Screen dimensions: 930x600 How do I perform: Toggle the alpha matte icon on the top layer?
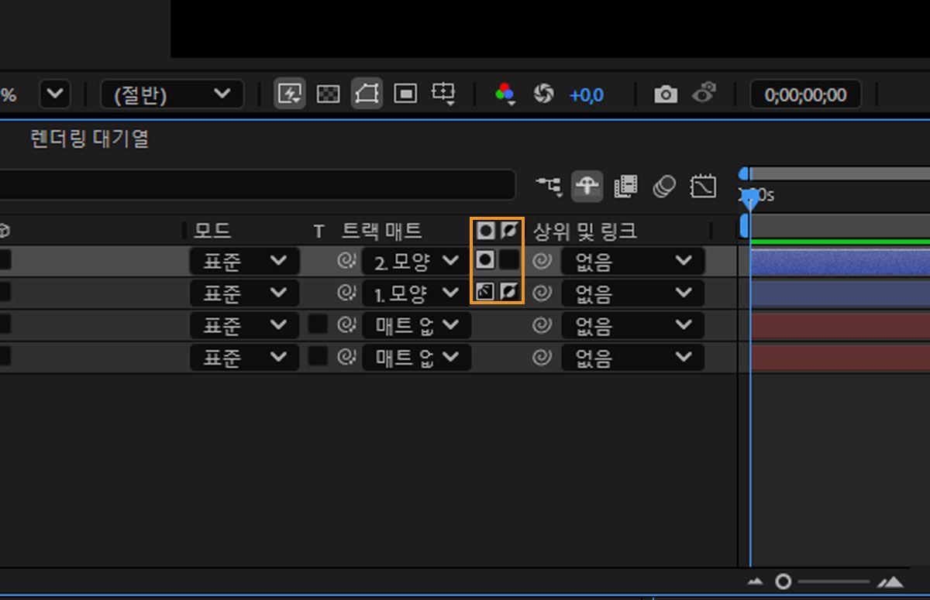484,261
